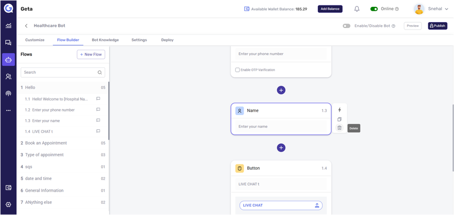
Task: Open the analytics chart icon in sidebar
Action: point(8,26)
